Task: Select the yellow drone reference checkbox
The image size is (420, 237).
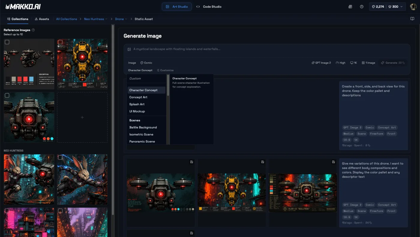Action: tap(60, 42)
